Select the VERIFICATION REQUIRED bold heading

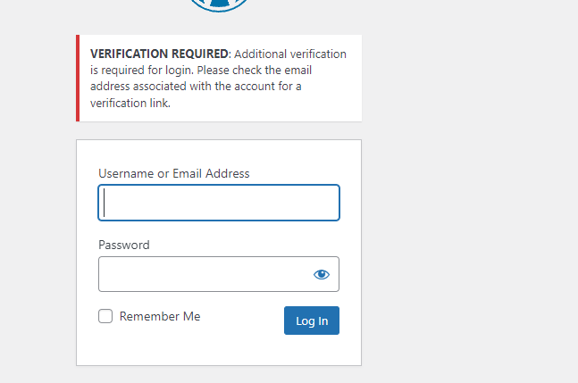159,54
